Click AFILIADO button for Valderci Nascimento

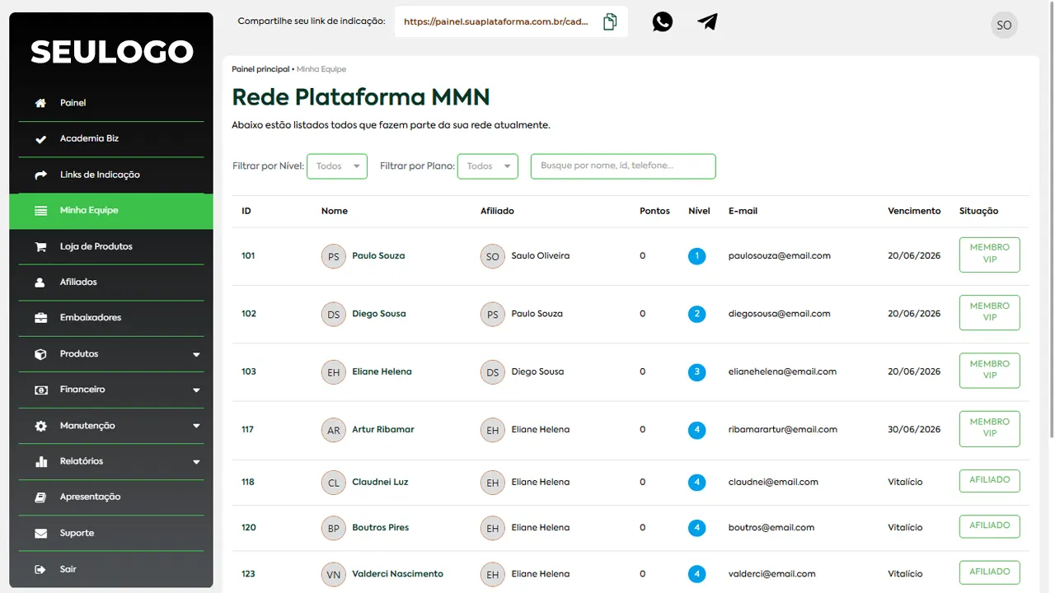tap(990, 572)
